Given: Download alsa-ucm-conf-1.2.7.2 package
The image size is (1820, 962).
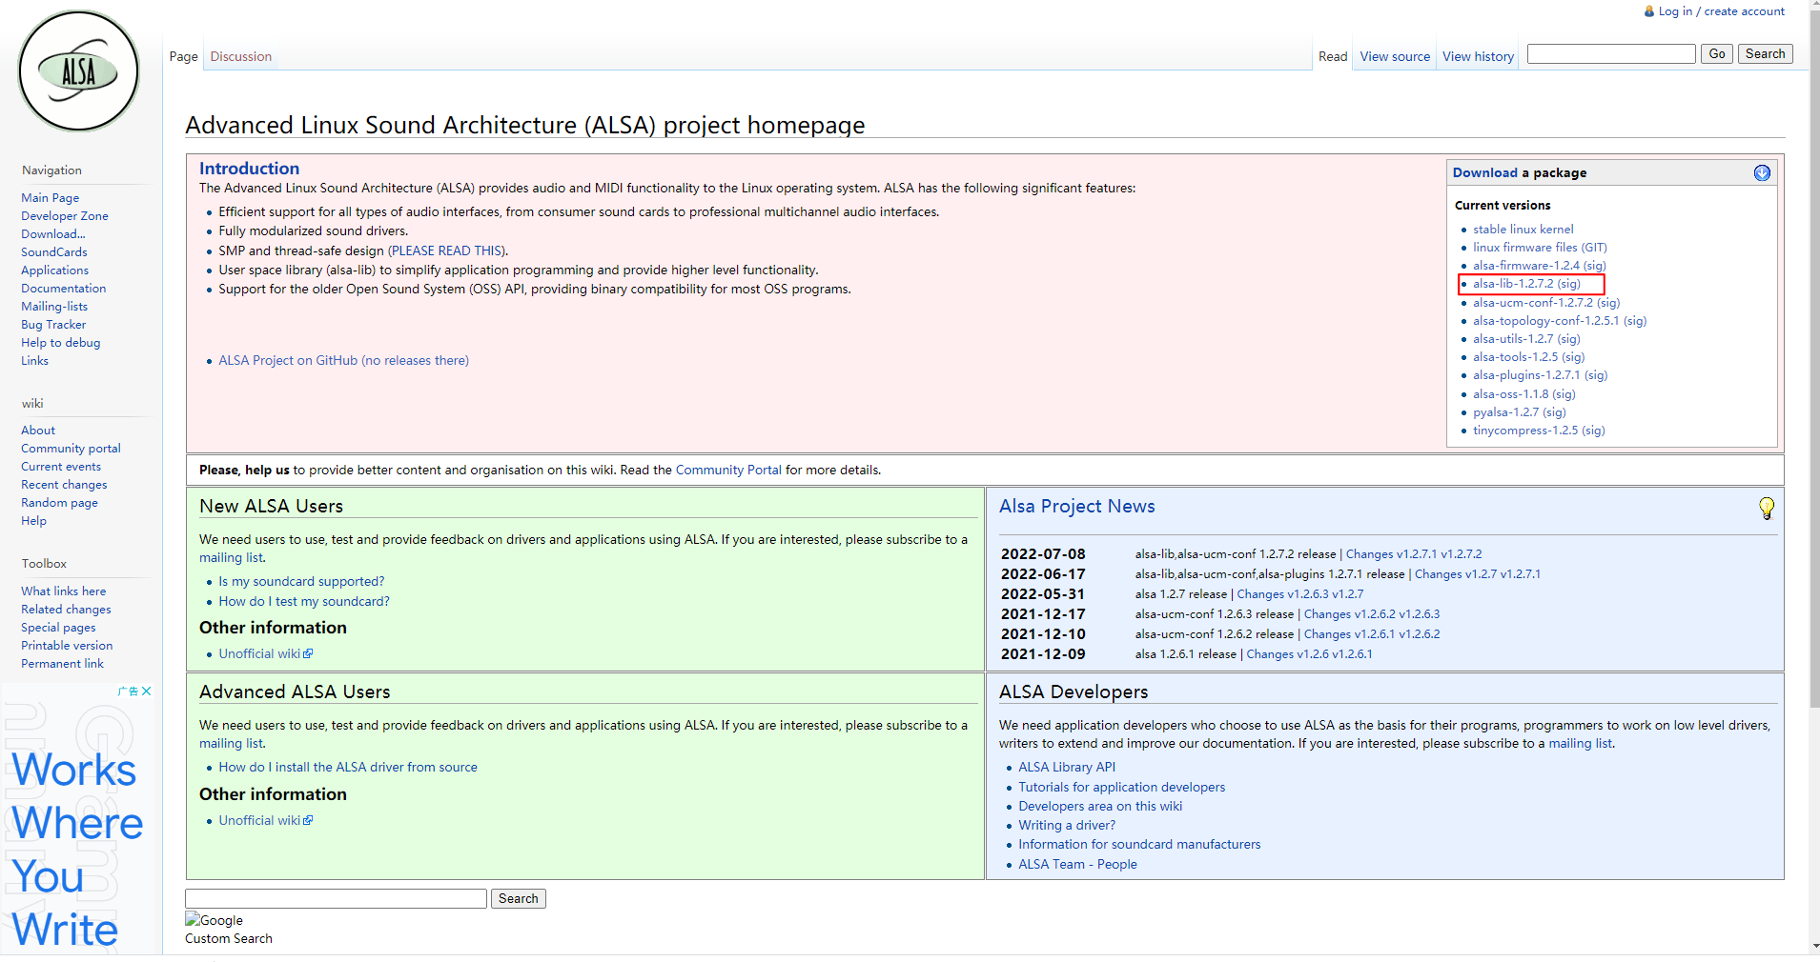Looking at the screenshot, I should tap(1533, 303).
